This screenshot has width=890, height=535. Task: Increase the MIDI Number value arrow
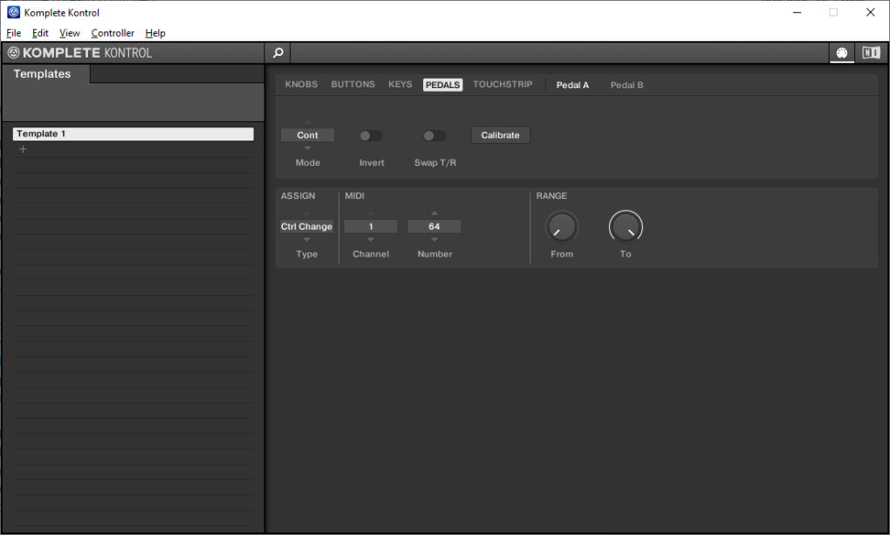tap(435, 214)
